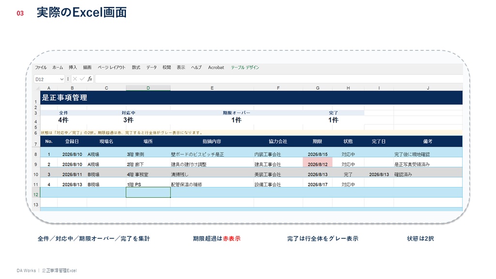Click the 協力会社 table header
The width and height of the screenshot is (496, 279).
point(278,141)
